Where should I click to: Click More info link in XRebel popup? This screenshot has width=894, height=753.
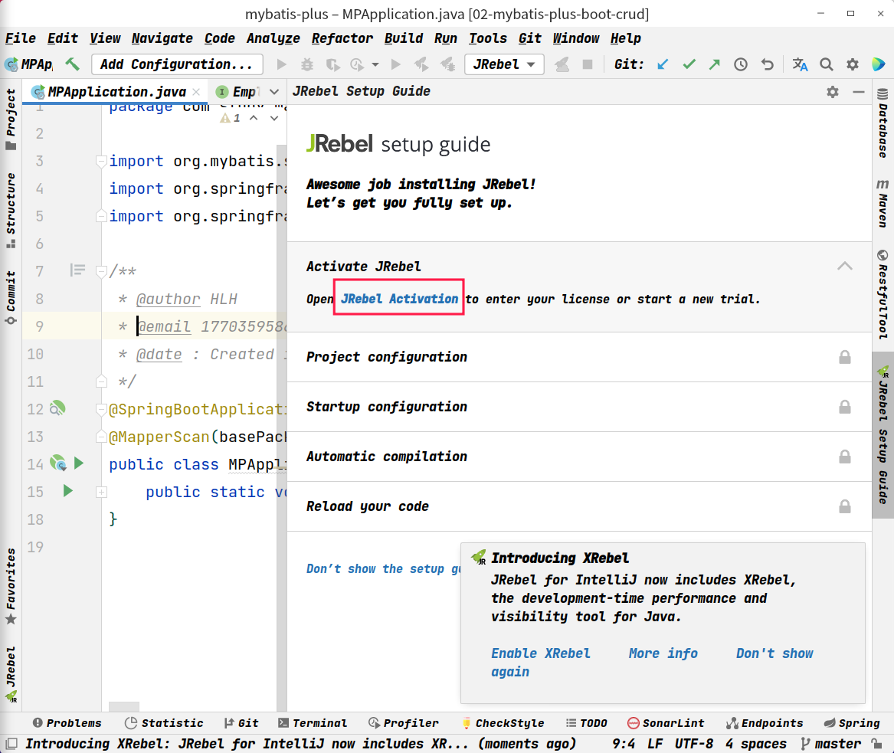pos(663,653)
